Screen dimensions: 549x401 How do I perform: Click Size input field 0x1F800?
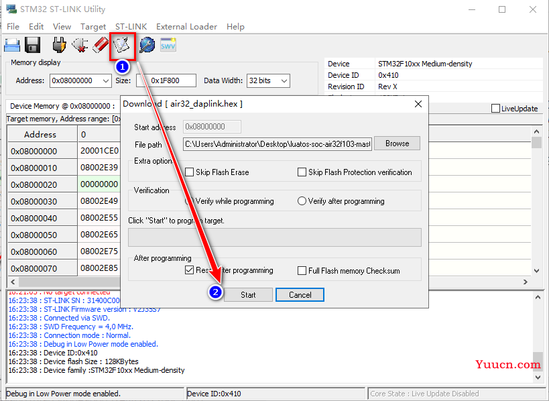click(166, 80)
